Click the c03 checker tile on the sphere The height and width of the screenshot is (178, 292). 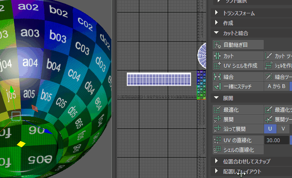(x=82, y=48)
